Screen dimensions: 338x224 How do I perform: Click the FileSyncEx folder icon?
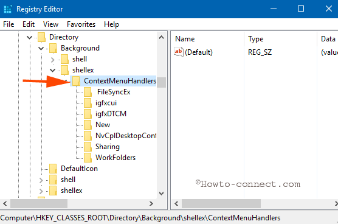(x=88, y=92)
